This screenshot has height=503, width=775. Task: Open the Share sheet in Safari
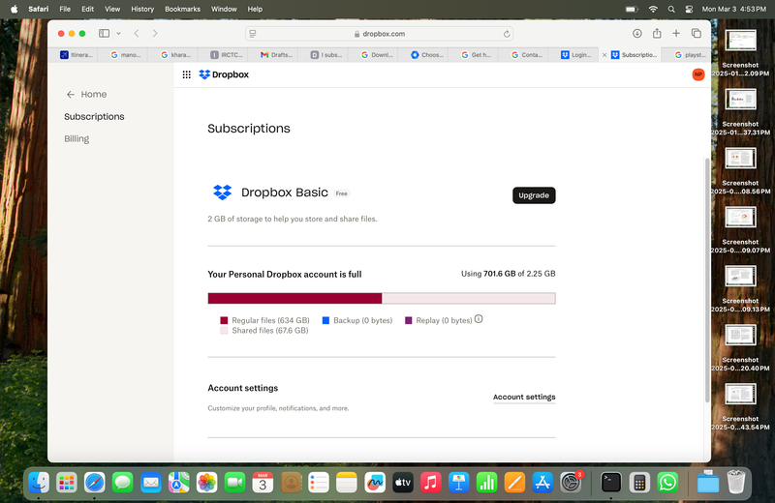[x=657, y=34]
